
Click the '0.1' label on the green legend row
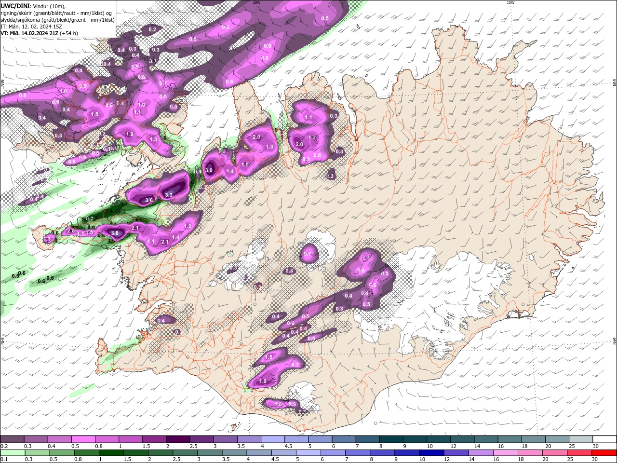point(3,460)
